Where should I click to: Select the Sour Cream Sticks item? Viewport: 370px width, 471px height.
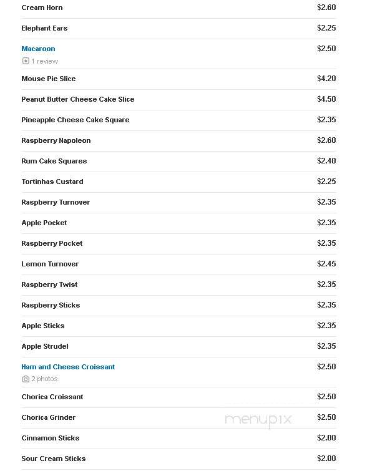pyautogui.click(x=54, y=459)
